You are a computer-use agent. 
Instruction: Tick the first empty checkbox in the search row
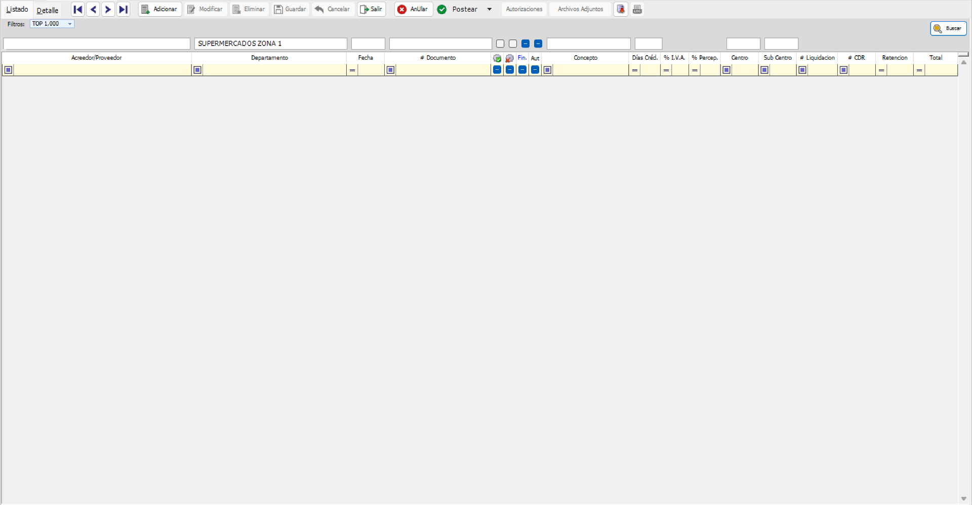(x=500, y=44)
